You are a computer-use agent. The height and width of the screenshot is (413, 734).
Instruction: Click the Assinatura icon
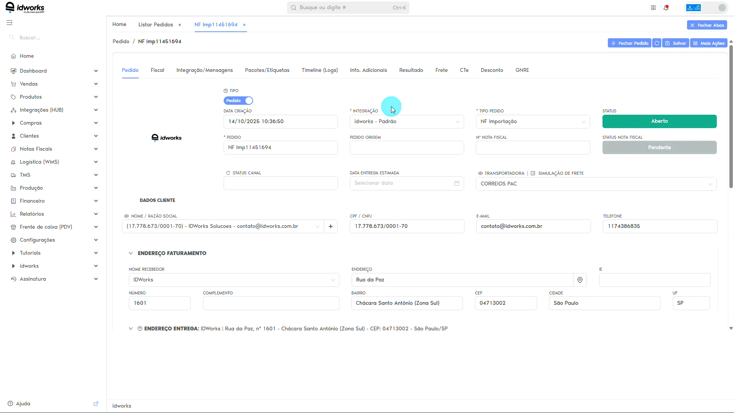coord(13,279)
